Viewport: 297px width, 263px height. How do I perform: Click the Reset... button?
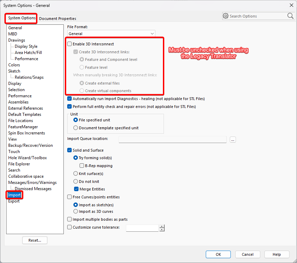coord(35,240)
